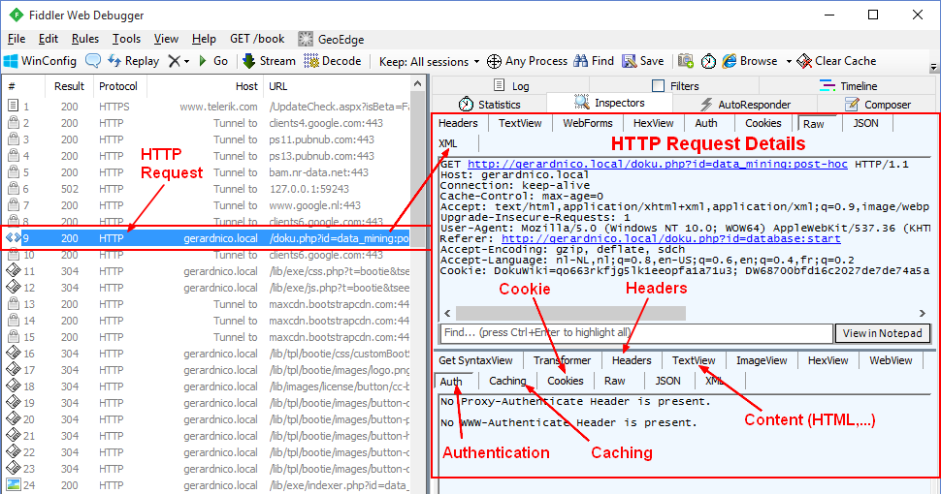Expand the Remove (X) dropdown arrow
This screenshot has height=494, width=941.
[185, 61]
